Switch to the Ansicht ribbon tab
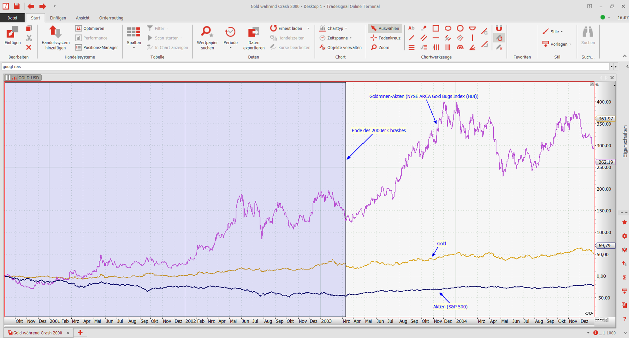Viewport: 629px width, 338px height. [82, 18]
